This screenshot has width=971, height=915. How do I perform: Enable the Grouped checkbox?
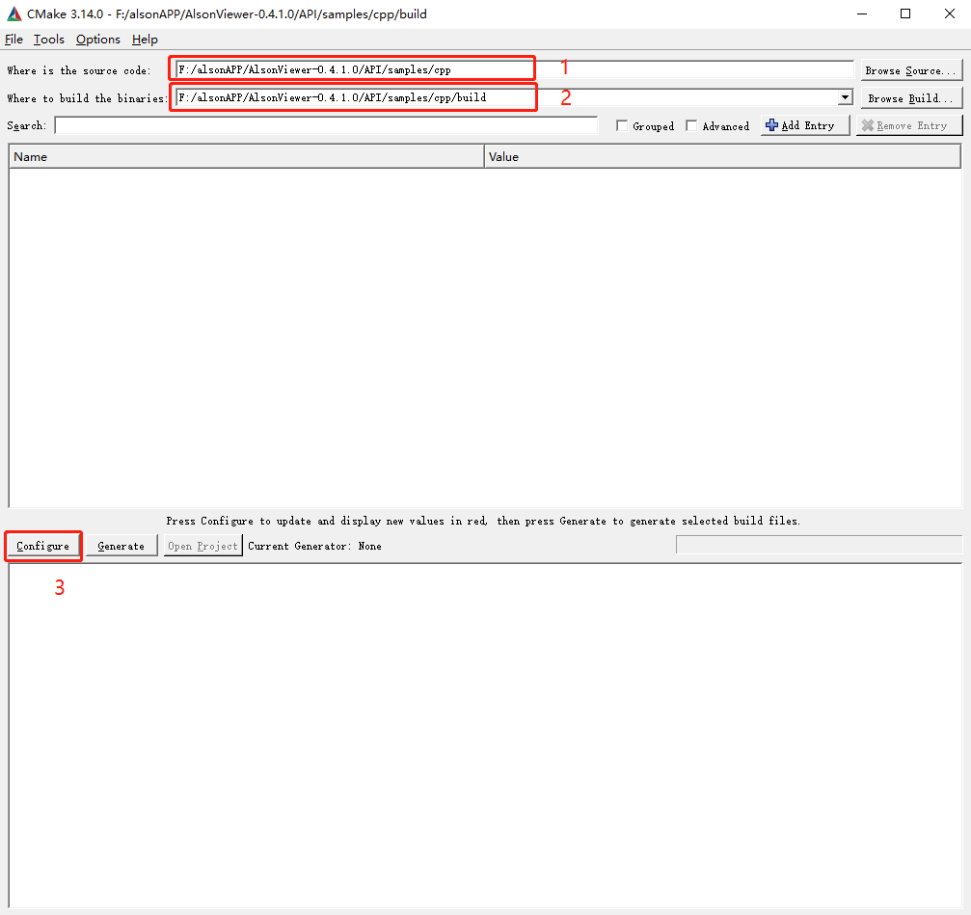(x=622, y=126)
